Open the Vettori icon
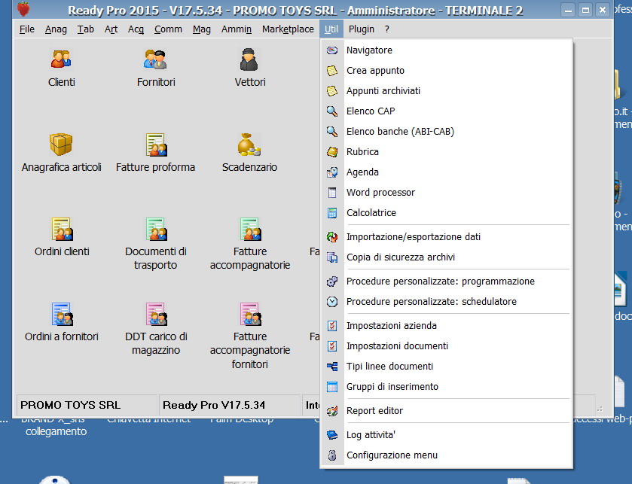Screen dimensions: 632x484 (249, 59)
